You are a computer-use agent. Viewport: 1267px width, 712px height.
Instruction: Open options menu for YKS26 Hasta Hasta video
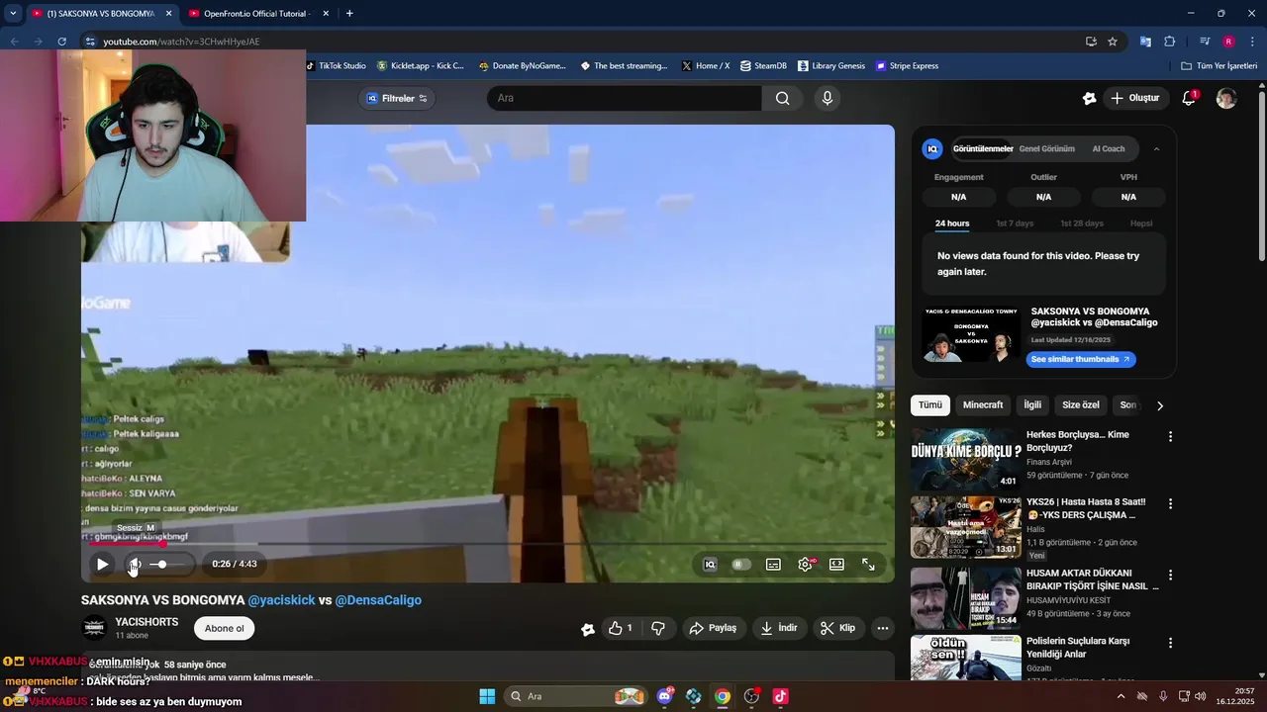tap(1170, 503)
